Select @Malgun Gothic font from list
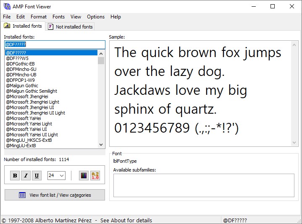The width and height of the screenshot is (302, 224). 22,86
